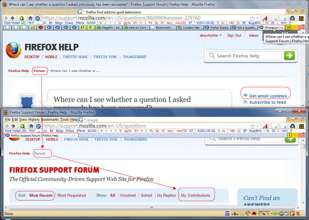Click the vertical scrollbar thumb in front window
Image resolution: width=309 pixels, height=220 pixels.
(303, 146)
